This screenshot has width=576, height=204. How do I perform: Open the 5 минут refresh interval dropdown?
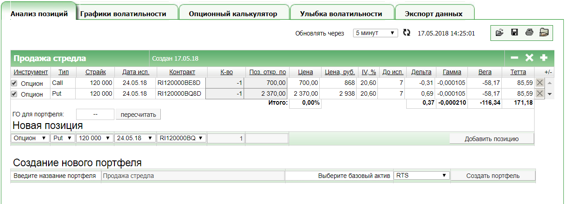[x=375, y=33]
